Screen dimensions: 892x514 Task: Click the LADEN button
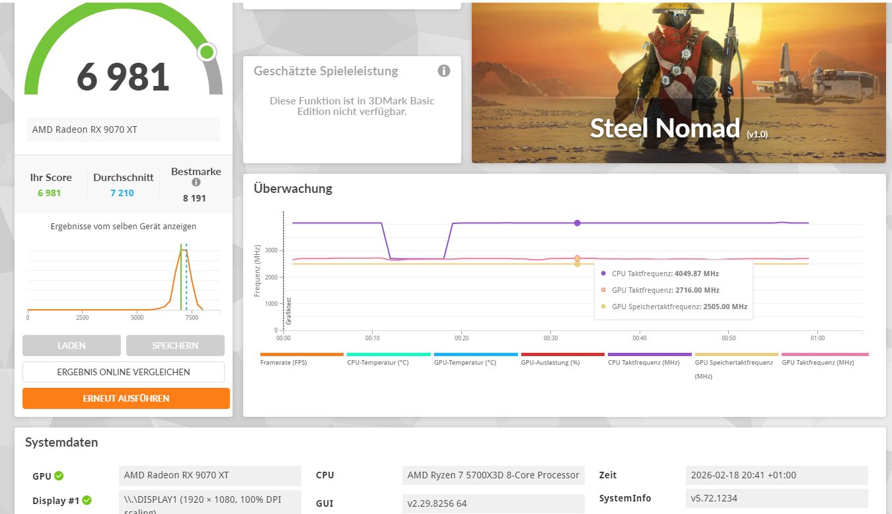pyautogui.click(x=71, y=345)
